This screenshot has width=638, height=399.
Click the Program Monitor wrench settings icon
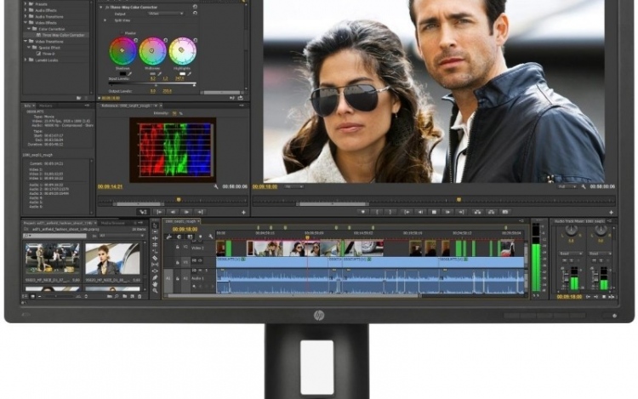585,185
